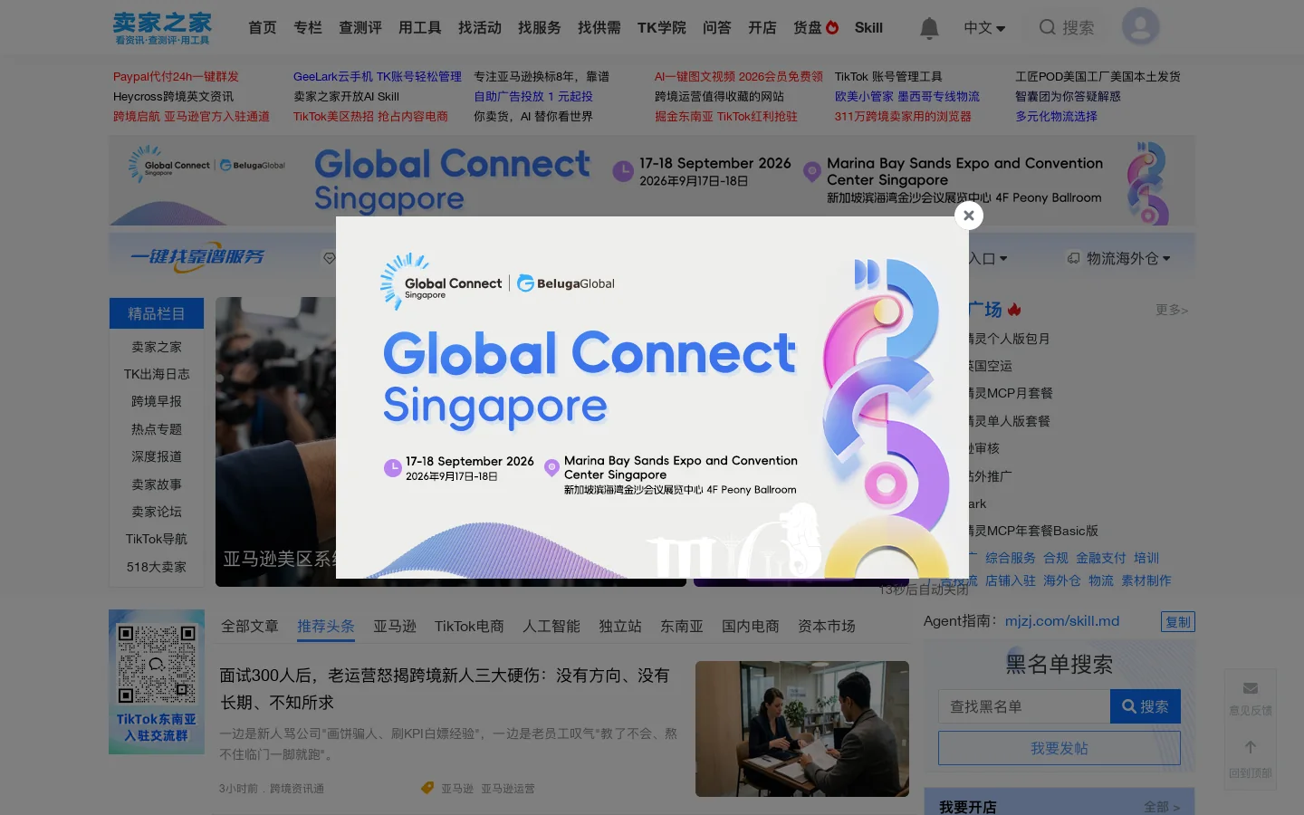Click the Paypal代付24h一键群发 link
Image resolution: width=1304 pixels, height=815 pixels.
tap(176, 77)
